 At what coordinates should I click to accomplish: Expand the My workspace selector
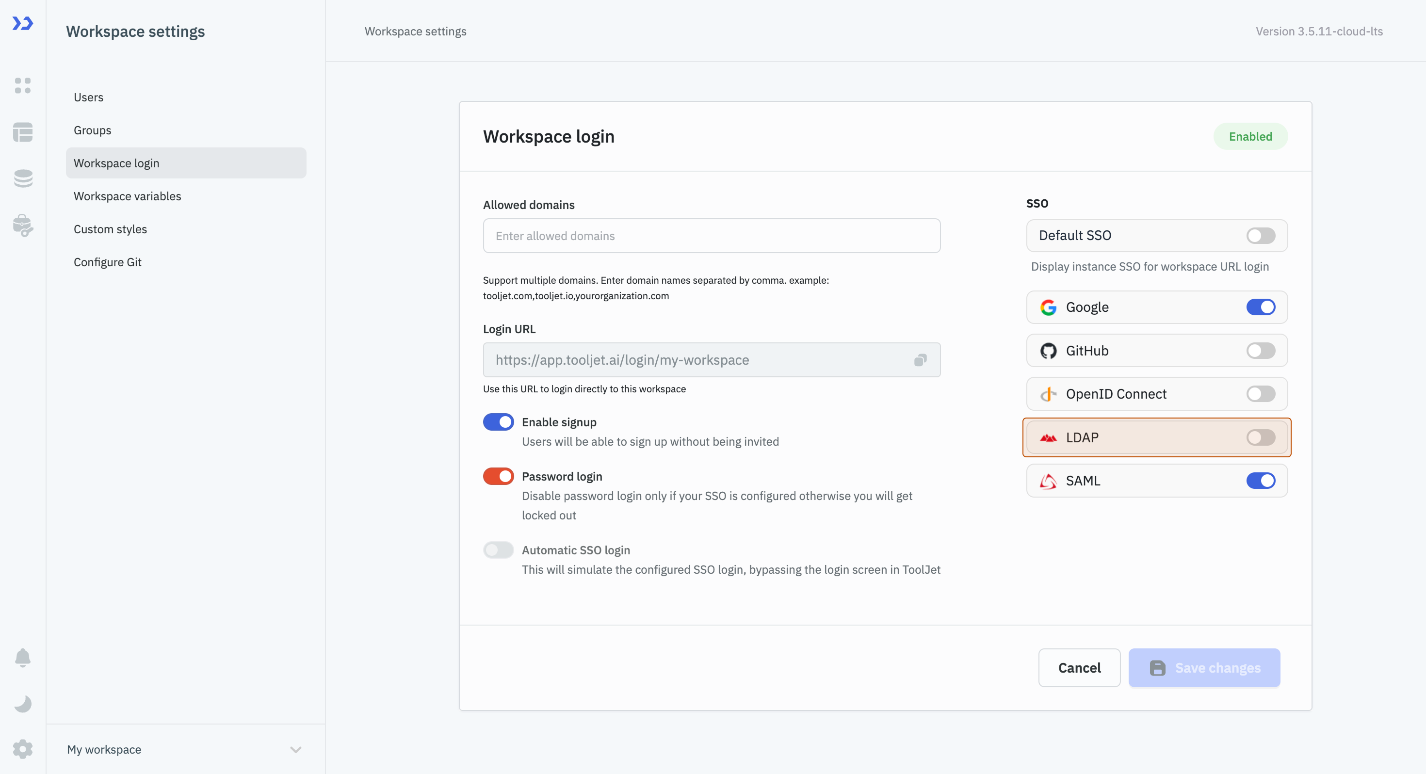coord(184,749)
